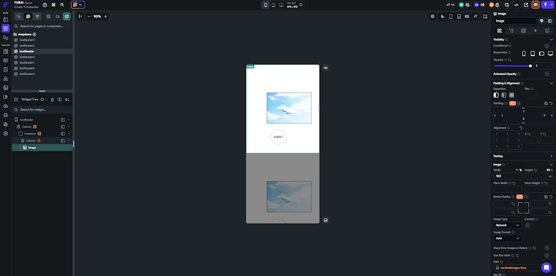Open the view code icon in top bar

(x=517, y=5)
